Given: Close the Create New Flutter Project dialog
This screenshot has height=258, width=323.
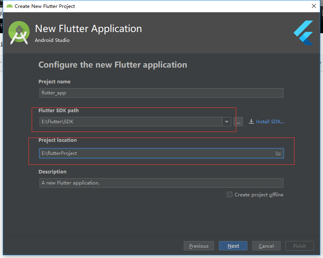Looking at the screenshot, I should click(x=313, y=6).
